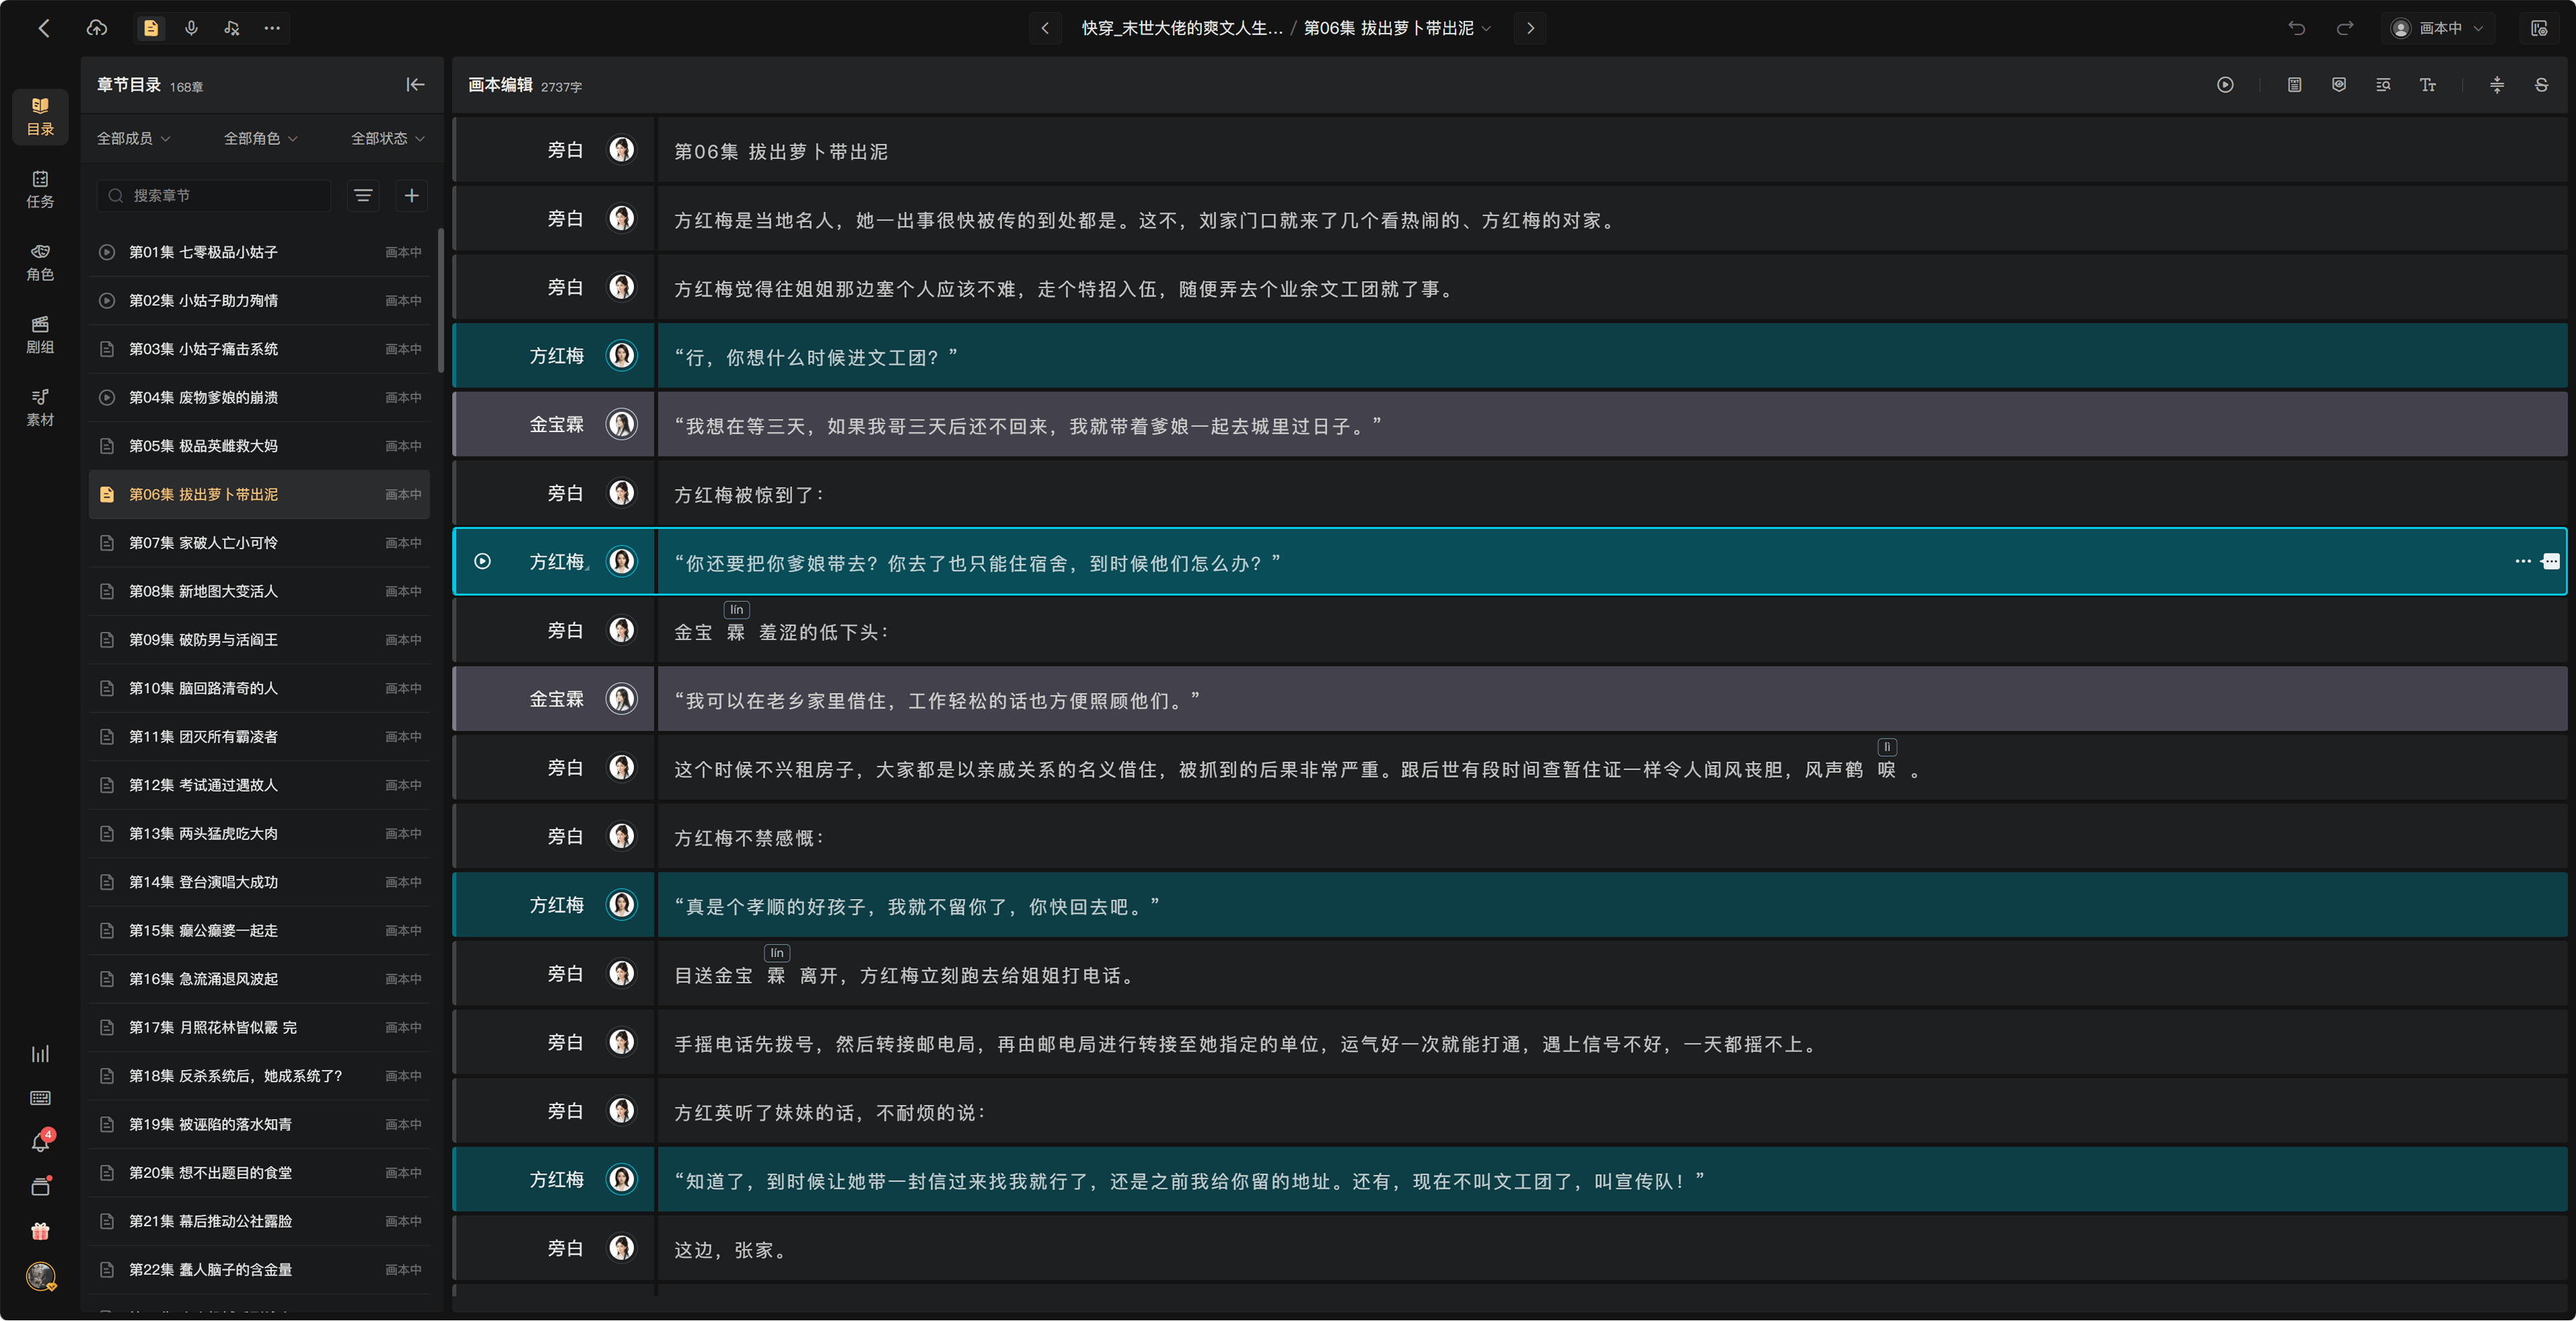Open chapter 第10集 脑回路清奇的人

[260, 688]
